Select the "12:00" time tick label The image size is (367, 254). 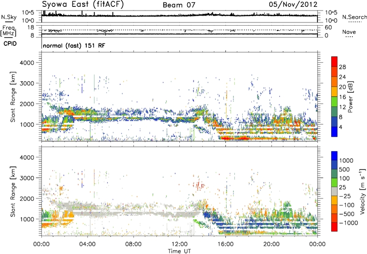(x=179, y=244)
